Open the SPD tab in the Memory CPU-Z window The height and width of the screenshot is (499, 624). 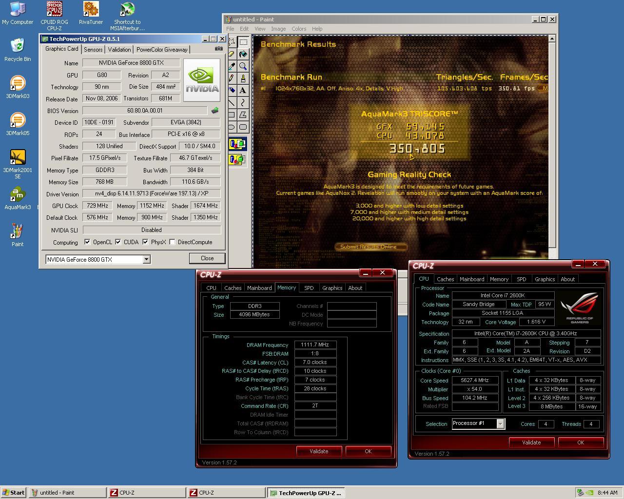point(309,288)
